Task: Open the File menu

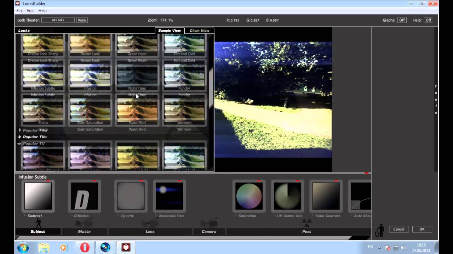Action: click(x=19, y=11)
